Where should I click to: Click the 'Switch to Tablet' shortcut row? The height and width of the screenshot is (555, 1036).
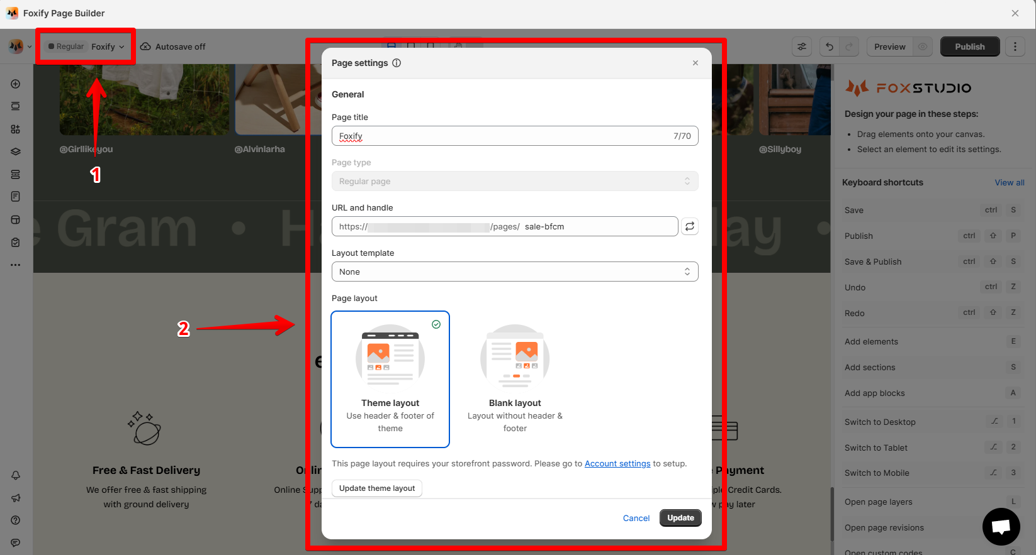click(933, 448)
